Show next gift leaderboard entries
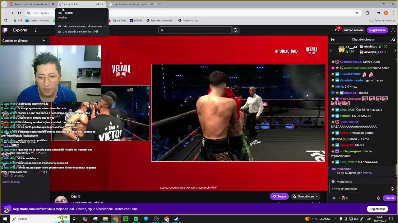This screenshot has width=398, height=223. tap(395, 50)
